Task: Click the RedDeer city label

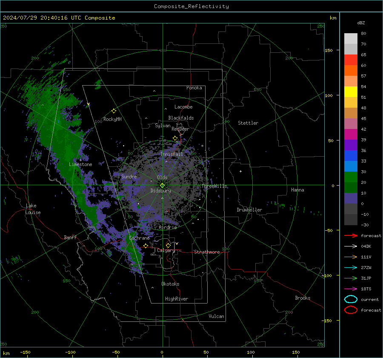Action: (x=180, y=129)
